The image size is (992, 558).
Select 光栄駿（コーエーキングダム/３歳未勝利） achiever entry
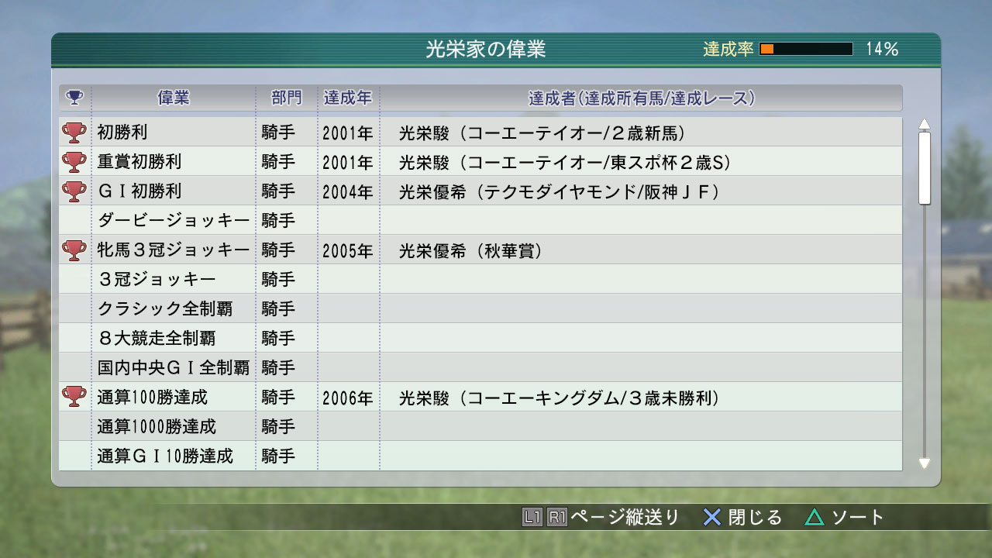point(560,398)
